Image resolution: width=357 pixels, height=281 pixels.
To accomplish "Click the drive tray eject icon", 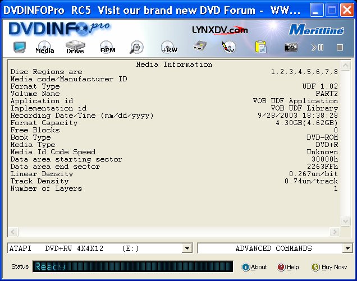I will coord(200,46).
